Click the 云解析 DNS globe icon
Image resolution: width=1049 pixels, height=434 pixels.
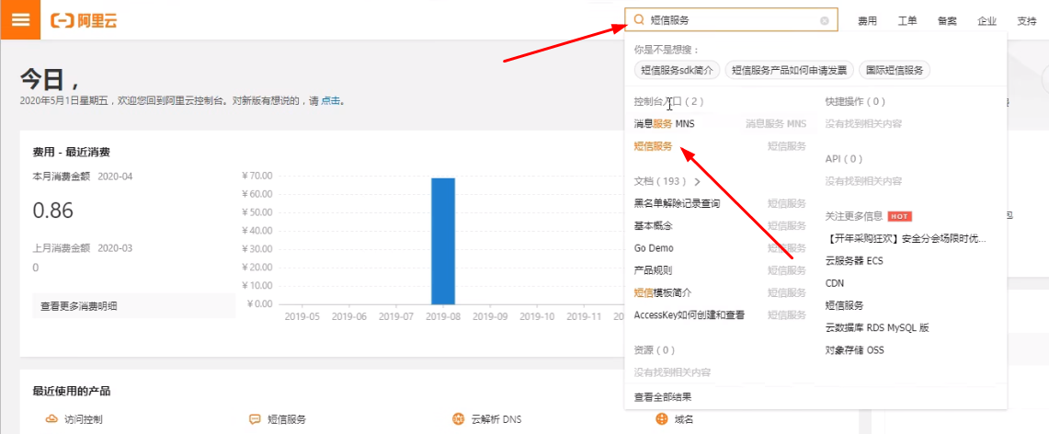458,419
